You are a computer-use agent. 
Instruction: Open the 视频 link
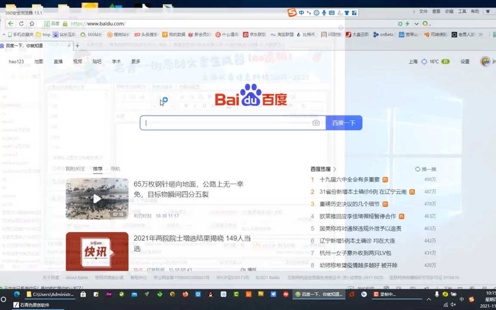coord(77,62)
